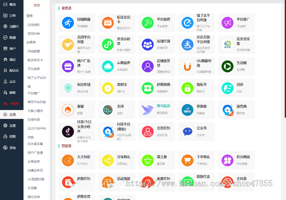Click the 美团平台对接 kangaroo icon
This screenshot has height=200, width=286.
pos(68,45)
